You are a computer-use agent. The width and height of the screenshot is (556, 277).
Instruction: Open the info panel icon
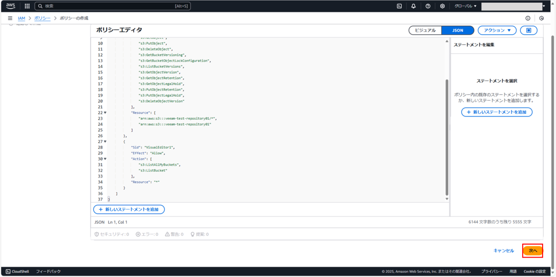click(x=528, y=18)
